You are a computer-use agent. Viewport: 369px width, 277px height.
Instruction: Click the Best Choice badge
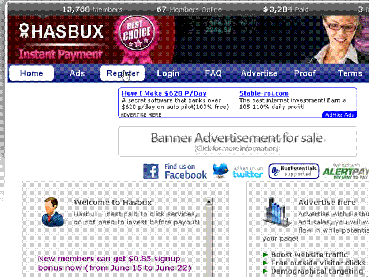click(137, 34)
